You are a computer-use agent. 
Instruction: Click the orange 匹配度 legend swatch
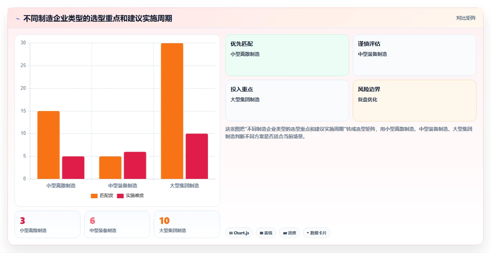(x=94, y=196)
